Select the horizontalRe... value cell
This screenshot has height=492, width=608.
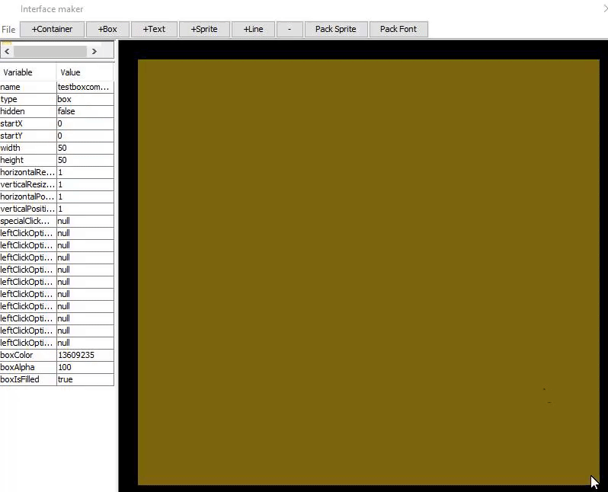pyautogui.click(x=85, y=172)
